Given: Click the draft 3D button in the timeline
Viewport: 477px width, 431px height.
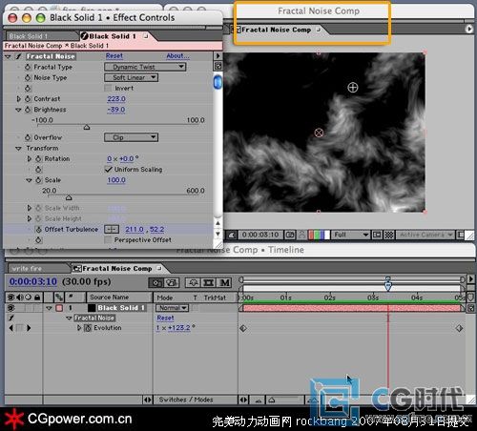Looking at the screenshot, I should click(172, 282).
